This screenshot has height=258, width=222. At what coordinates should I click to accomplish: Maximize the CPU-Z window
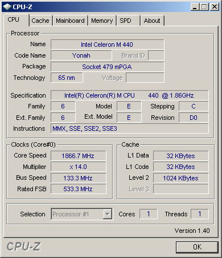click(204, 7)
